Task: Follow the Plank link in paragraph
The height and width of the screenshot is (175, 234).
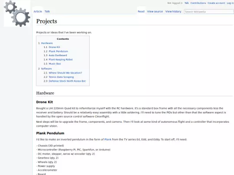Action: [x=108, y=140]
